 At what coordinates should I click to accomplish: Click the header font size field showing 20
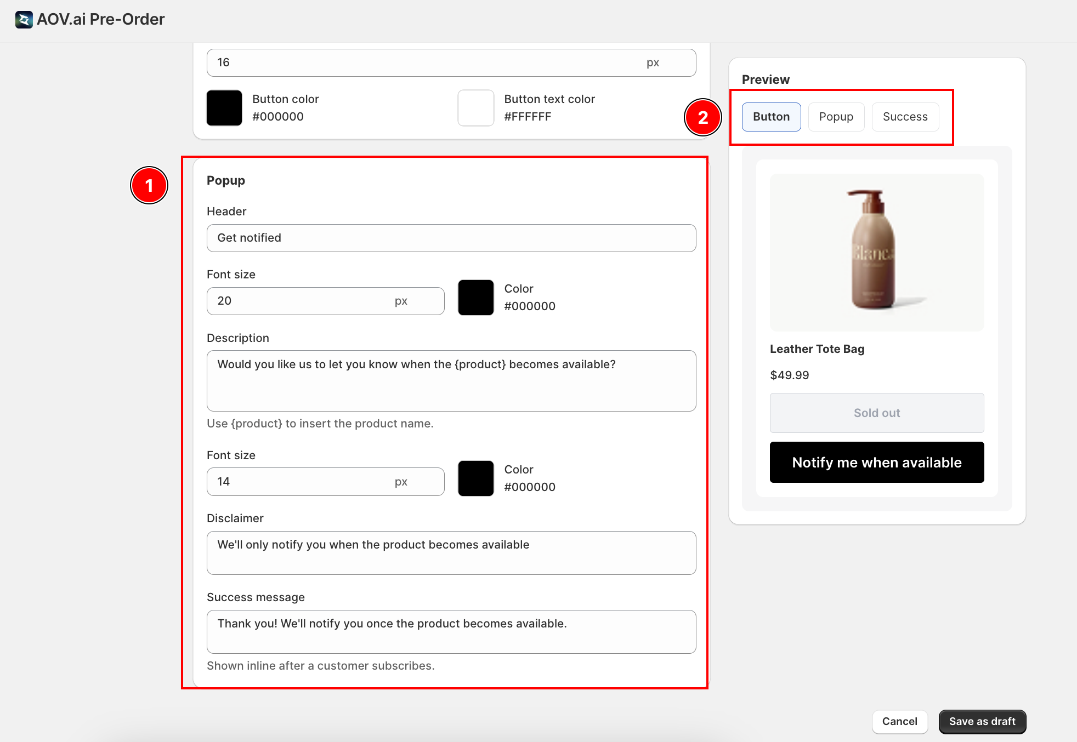[325, 301]
